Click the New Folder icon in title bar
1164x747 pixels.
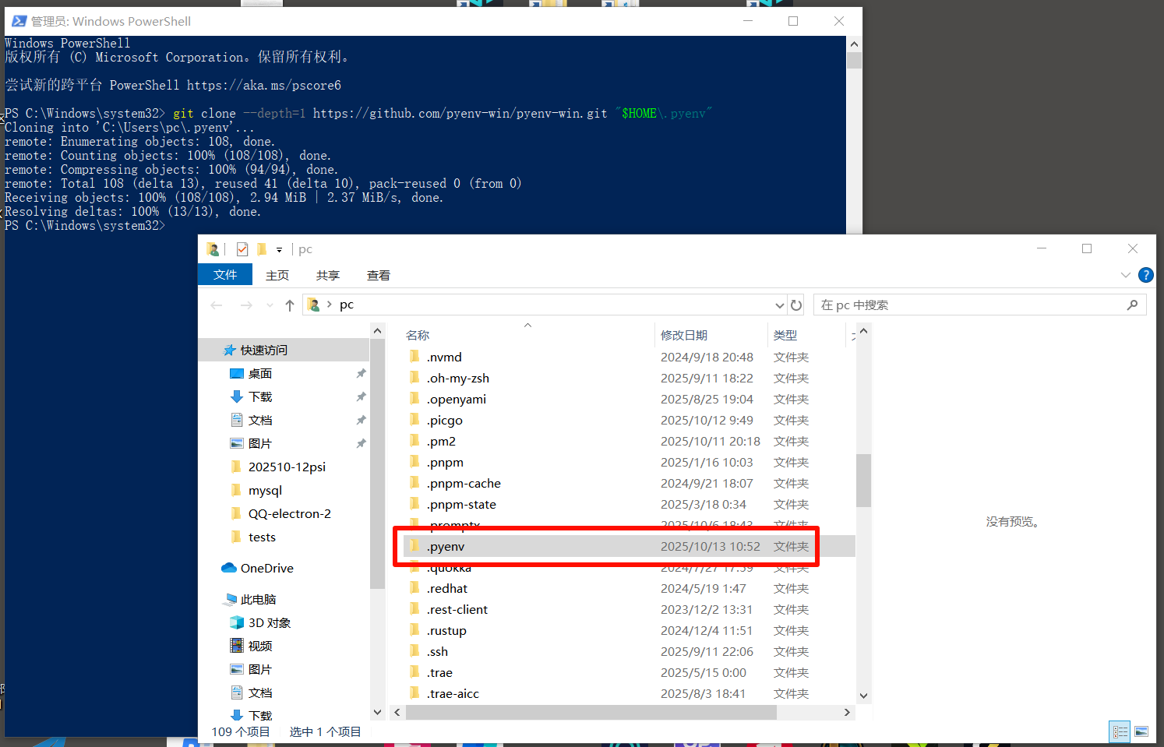262,249
